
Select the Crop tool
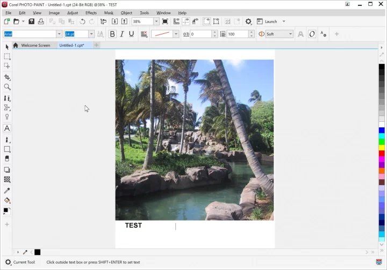click(x=7, y=77)
